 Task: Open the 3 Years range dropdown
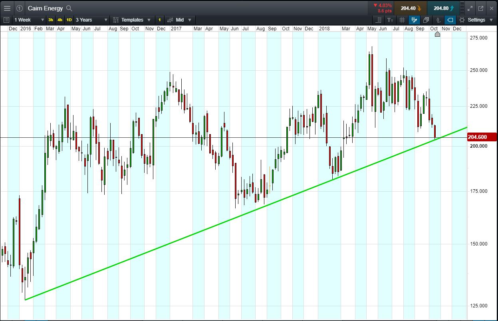click(91, 20)
